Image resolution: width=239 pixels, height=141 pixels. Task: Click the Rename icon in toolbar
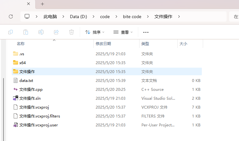(x=41, y=32)
